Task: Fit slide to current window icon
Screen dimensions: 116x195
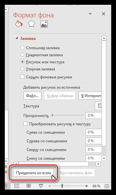Action: (107, 186)
